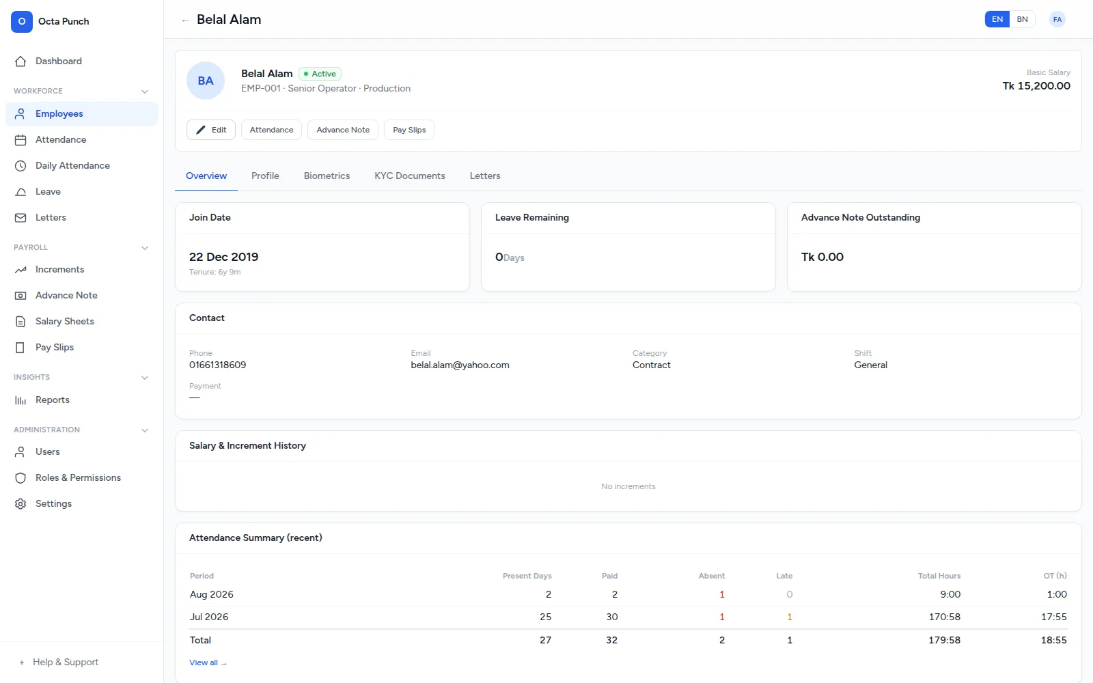The width and height of the screenshot is (1093, 683).
Task: Click the Pay Slips button in profile card
Action: click(x=409, y=130)
